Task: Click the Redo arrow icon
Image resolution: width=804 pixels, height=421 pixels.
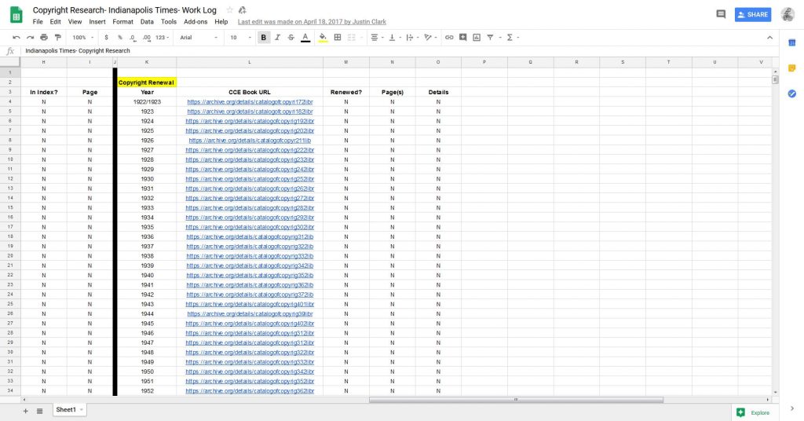Action: [31, 38]
